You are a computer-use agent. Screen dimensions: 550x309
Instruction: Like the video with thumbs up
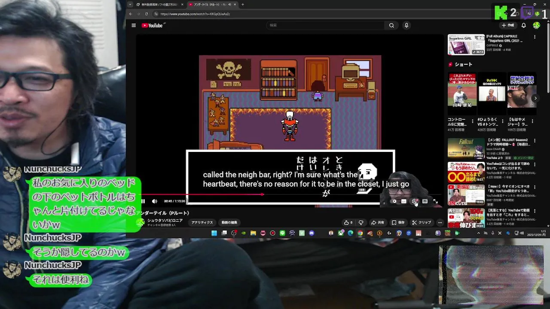[348, 222]
